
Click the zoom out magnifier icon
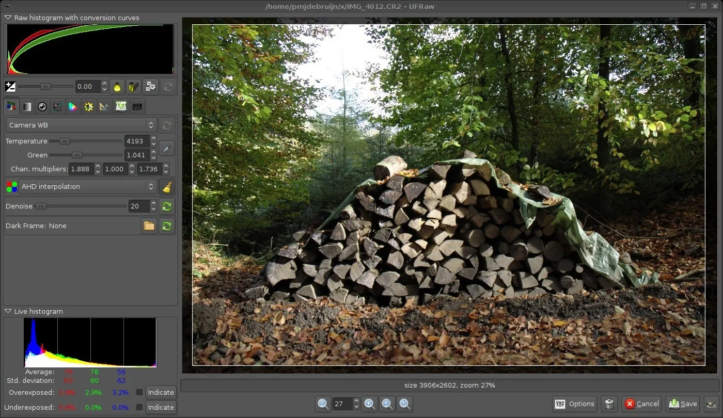tap(323, 404)
